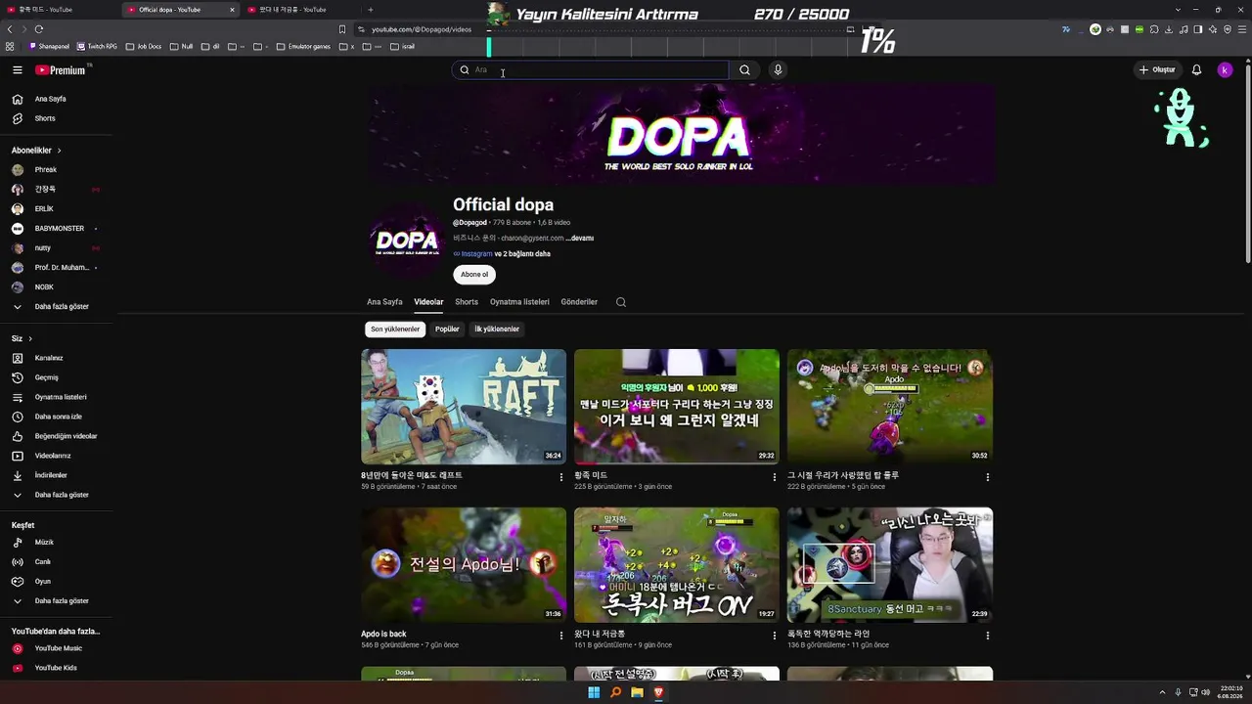Open the Twitch RPG bookmark
The width and height of the screenshot is (1252, 704).
pyautogui.click(x=97, y=46)
